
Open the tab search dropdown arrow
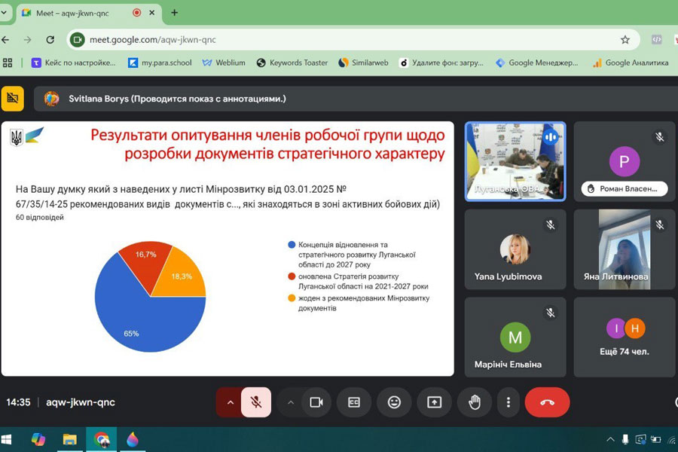(x=4, y=13)
